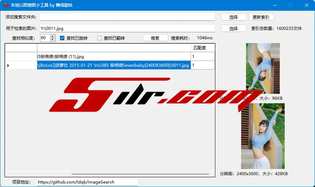
Task: Maximize the image search window
Action: (x=291, y=5)
